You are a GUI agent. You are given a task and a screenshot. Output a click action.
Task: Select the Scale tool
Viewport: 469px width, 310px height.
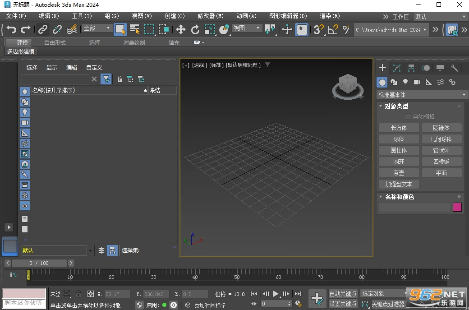point(210,29)
